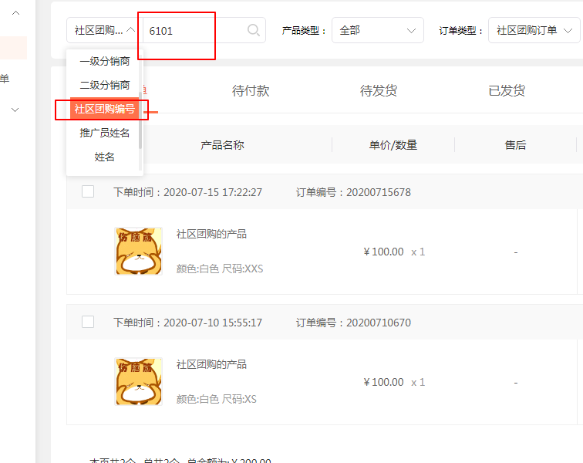
Task: Choose 社区团购编号 option
Action: coord(104,109)
